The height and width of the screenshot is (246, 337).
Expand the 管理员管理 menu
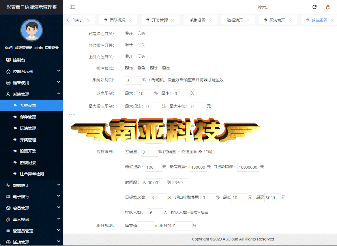point(58,230)
